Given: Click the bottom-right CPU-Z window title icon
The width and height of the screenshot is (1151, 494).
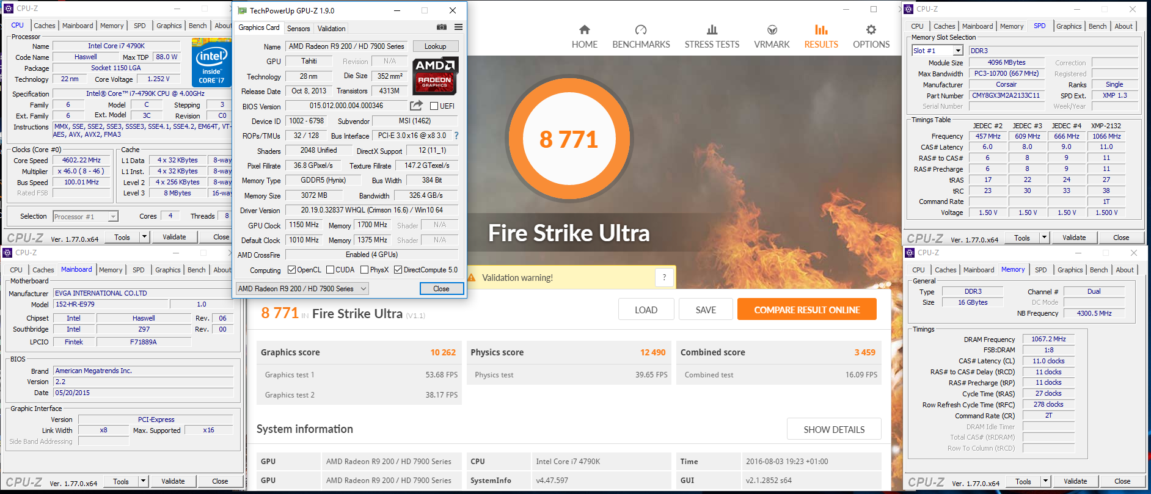Looking at the screenshot, I should coord(910,252).
